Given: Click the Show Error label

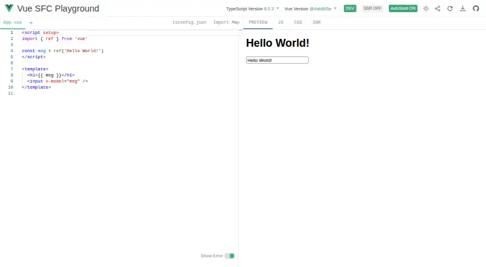Looking at the screenshot, I should point(211,256).
